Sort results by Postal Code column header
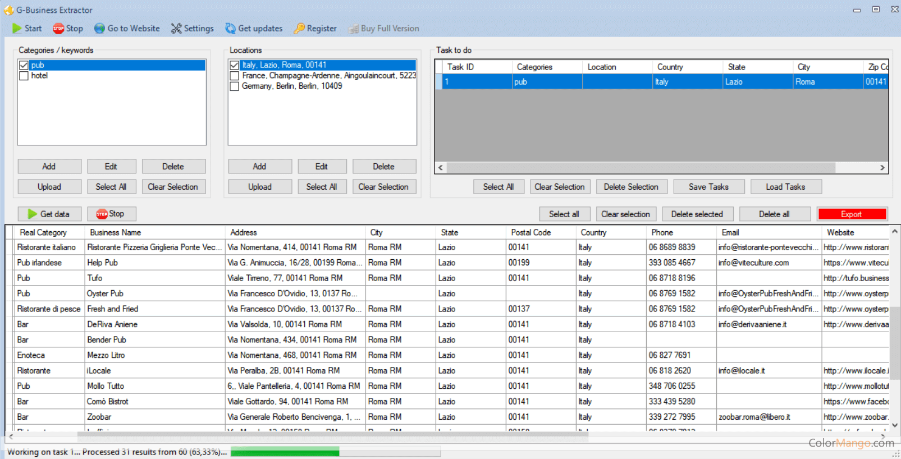The image size is (901, 459). pyautogui.click(x=530, y=232)
